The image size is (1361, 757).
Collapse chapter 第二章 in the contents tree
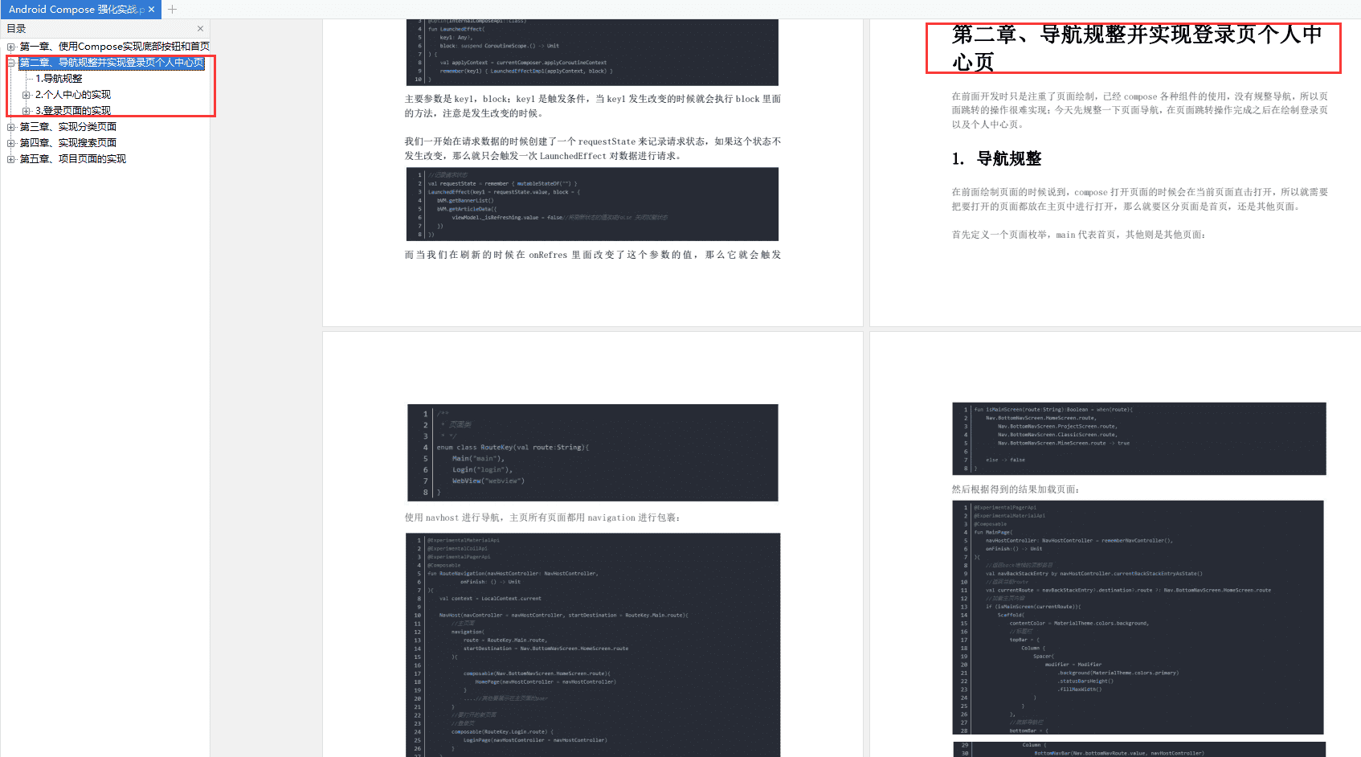[10, 63]
